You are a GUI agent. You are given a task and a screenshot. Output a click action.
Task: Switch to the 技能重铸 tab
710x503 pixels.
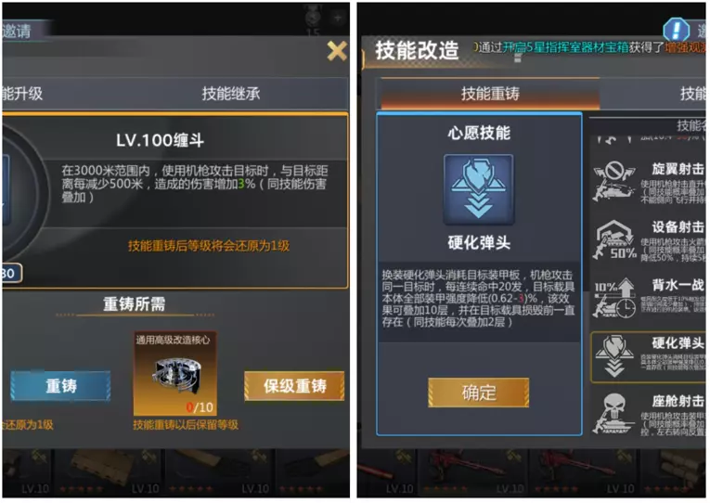(490, 94)
